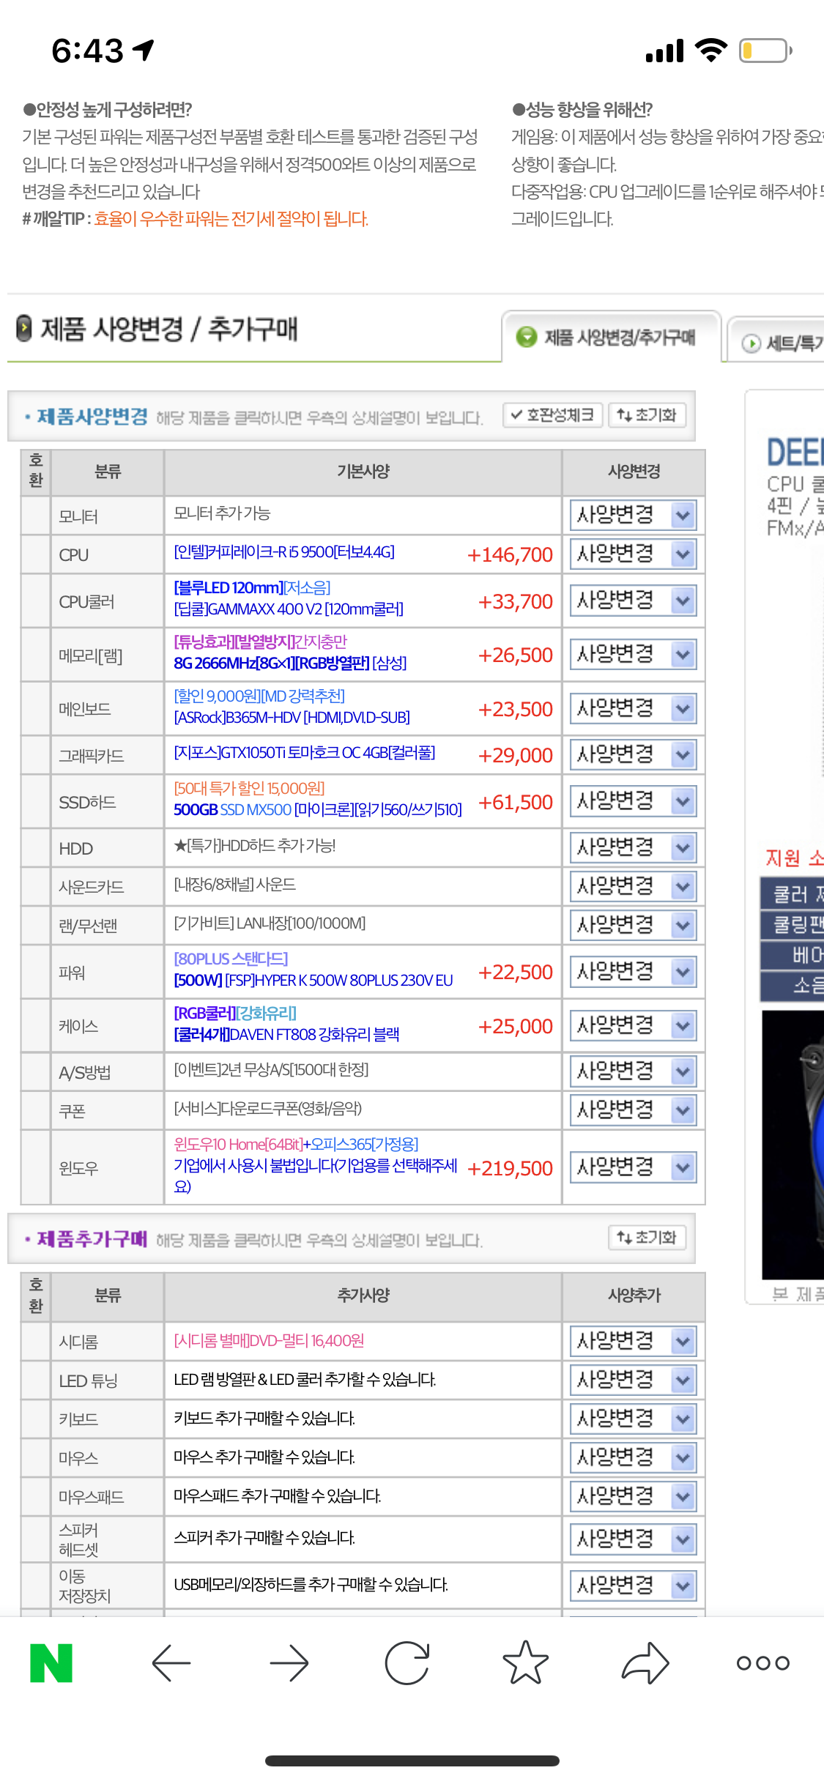Open 사양변경 dropdown for 시디롬 row
This screenshot has height=1784, width=824.
click(x=634, y=1341)
